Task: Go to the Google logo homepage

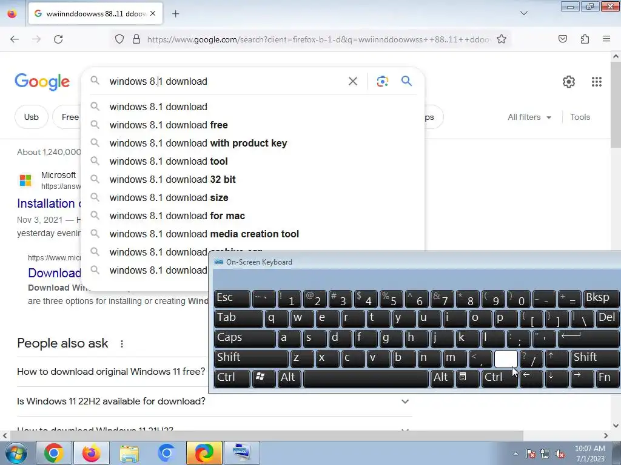Action: (x=42, y=82)
